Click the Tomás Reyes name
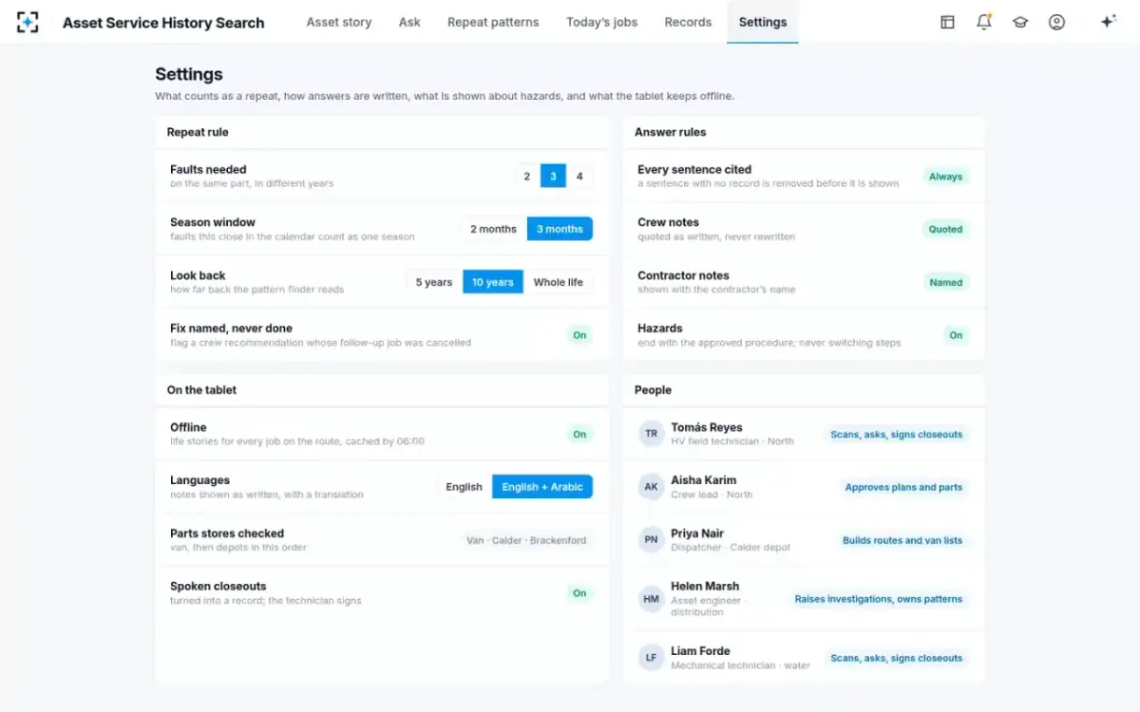The width and height of the screenshot is (1140, 712). coord(707,427)
